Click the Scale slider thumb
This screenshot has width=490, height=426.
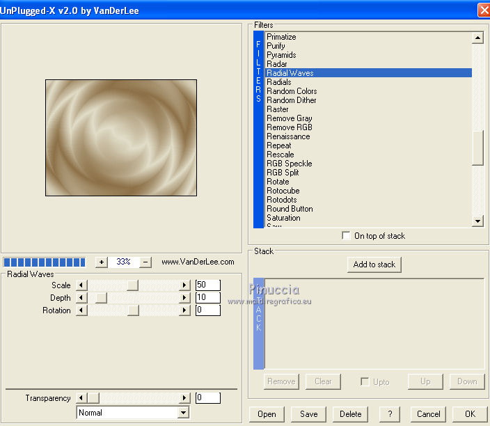(x=133, y=285)
